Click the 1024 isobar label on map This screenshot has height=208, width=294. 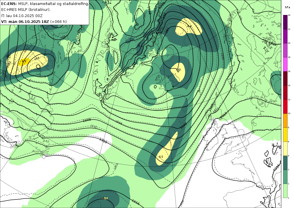[277, 167]
